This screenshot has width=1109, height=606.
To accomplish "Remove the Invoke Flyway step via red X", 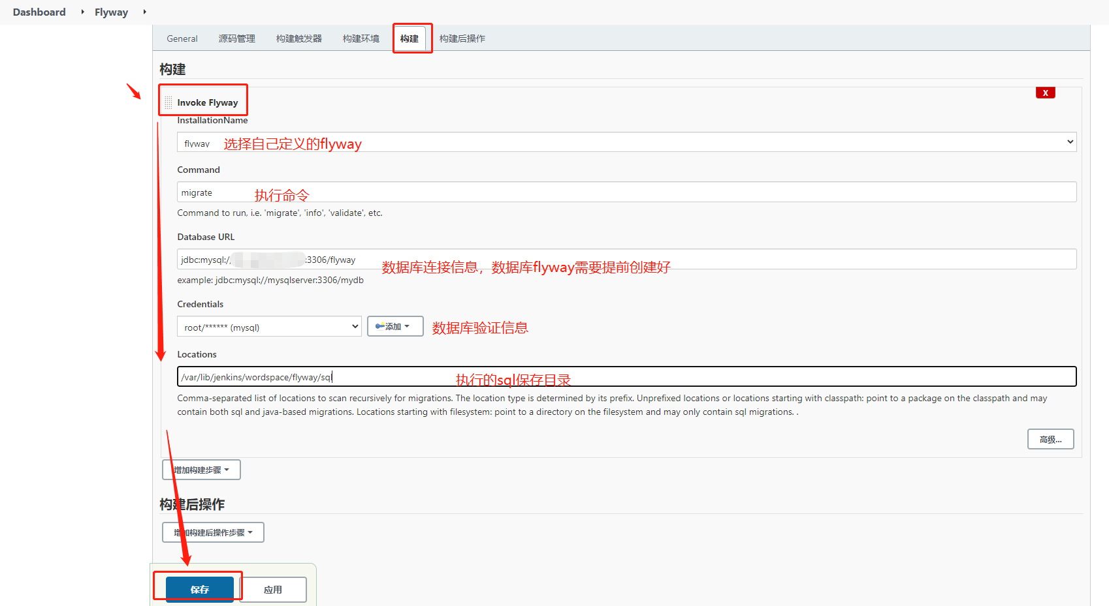I will point(1045,92).
